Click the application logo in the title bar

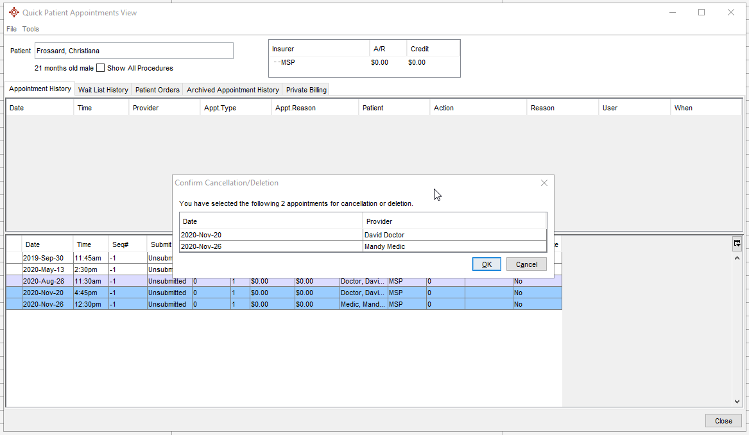(13, 12)
